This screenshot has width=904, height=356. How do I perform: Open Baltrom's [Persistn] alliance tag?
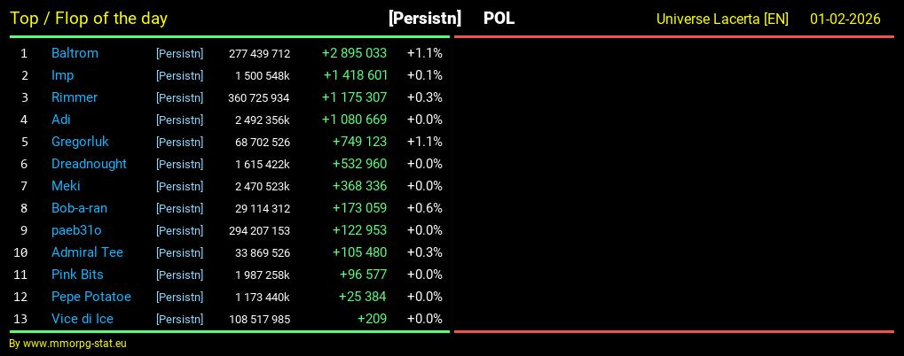[x=179, y=54]
